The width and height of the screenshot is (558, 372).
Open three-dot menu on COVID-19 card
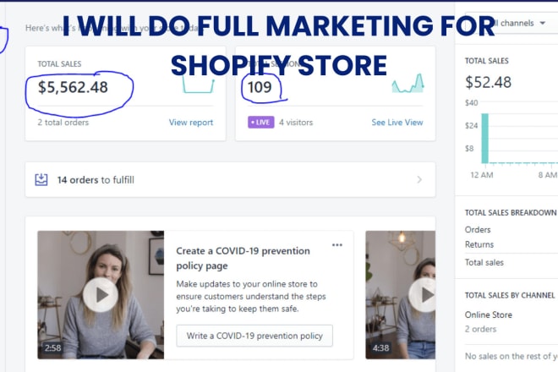click(337, 245)
